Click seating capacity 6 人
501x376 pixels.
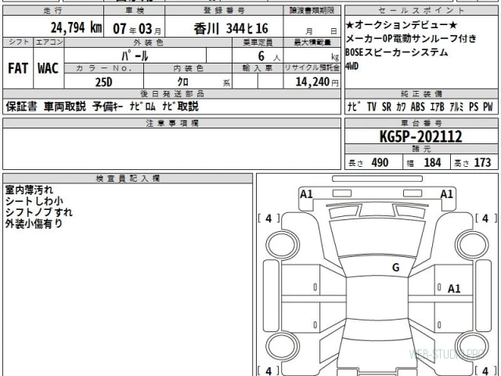269,56
